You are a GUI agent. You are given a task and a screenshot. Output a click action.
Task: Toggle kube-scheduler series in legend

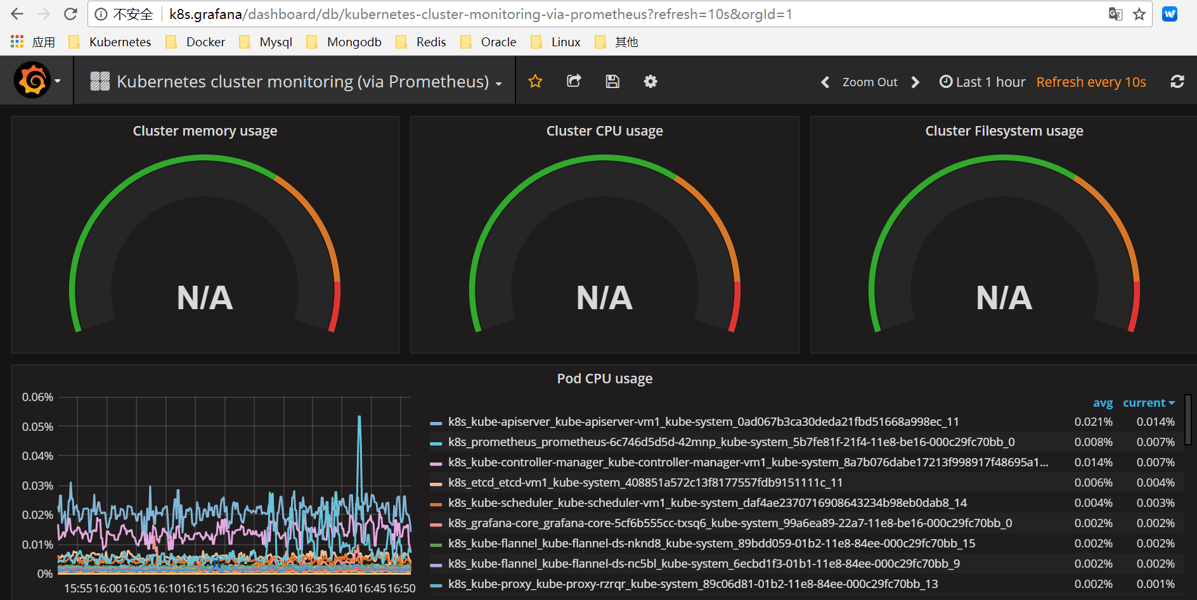tap(708, 503)
